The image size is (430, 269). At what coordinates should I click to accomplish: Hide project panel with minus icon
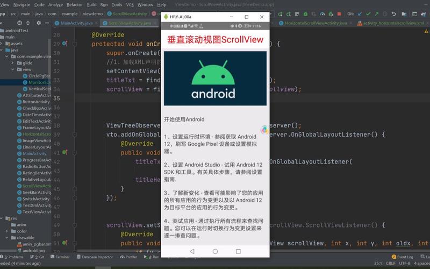[x=47, y=23]
